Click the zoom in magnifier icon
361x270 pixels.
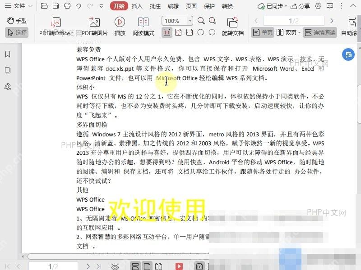212,21
